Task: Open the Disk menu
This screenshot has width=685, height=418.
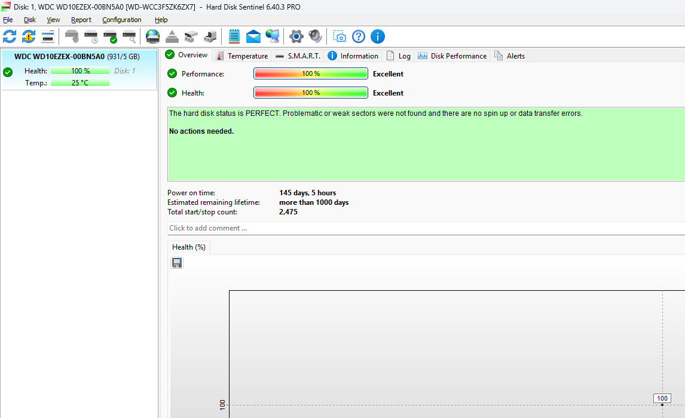Action: pos(30,20)
